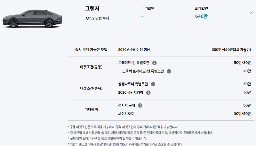Open info icon for 상생파트너 특별조건
The image size is (256, 146).
(x=153, y=84)
